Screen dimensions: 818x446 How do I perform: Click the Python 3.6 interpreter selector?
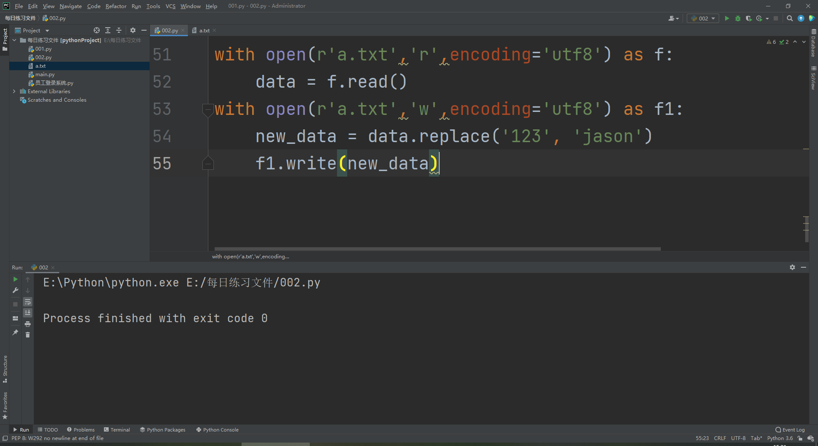point(780,438)
